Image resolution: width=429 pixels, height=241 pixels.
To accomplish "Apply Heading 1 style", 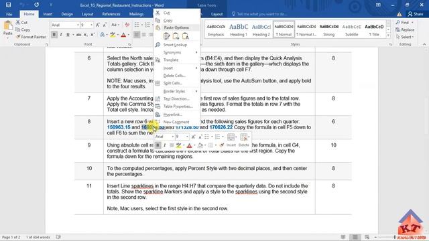I will click(239, 29).
